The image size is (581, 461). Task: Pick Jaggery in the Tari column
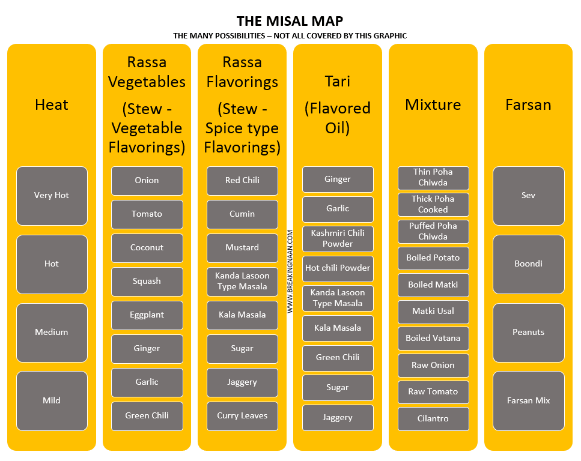pos(338,418)
